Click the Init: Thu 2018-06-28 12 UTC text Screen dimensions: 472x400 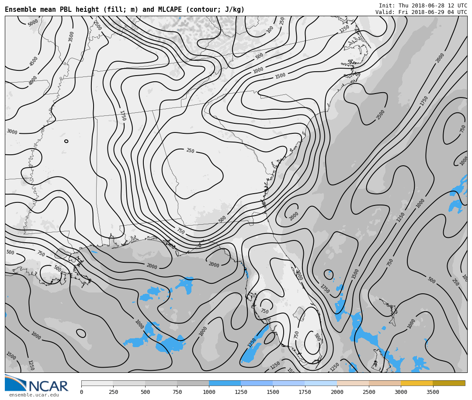(x=423, y=5)
